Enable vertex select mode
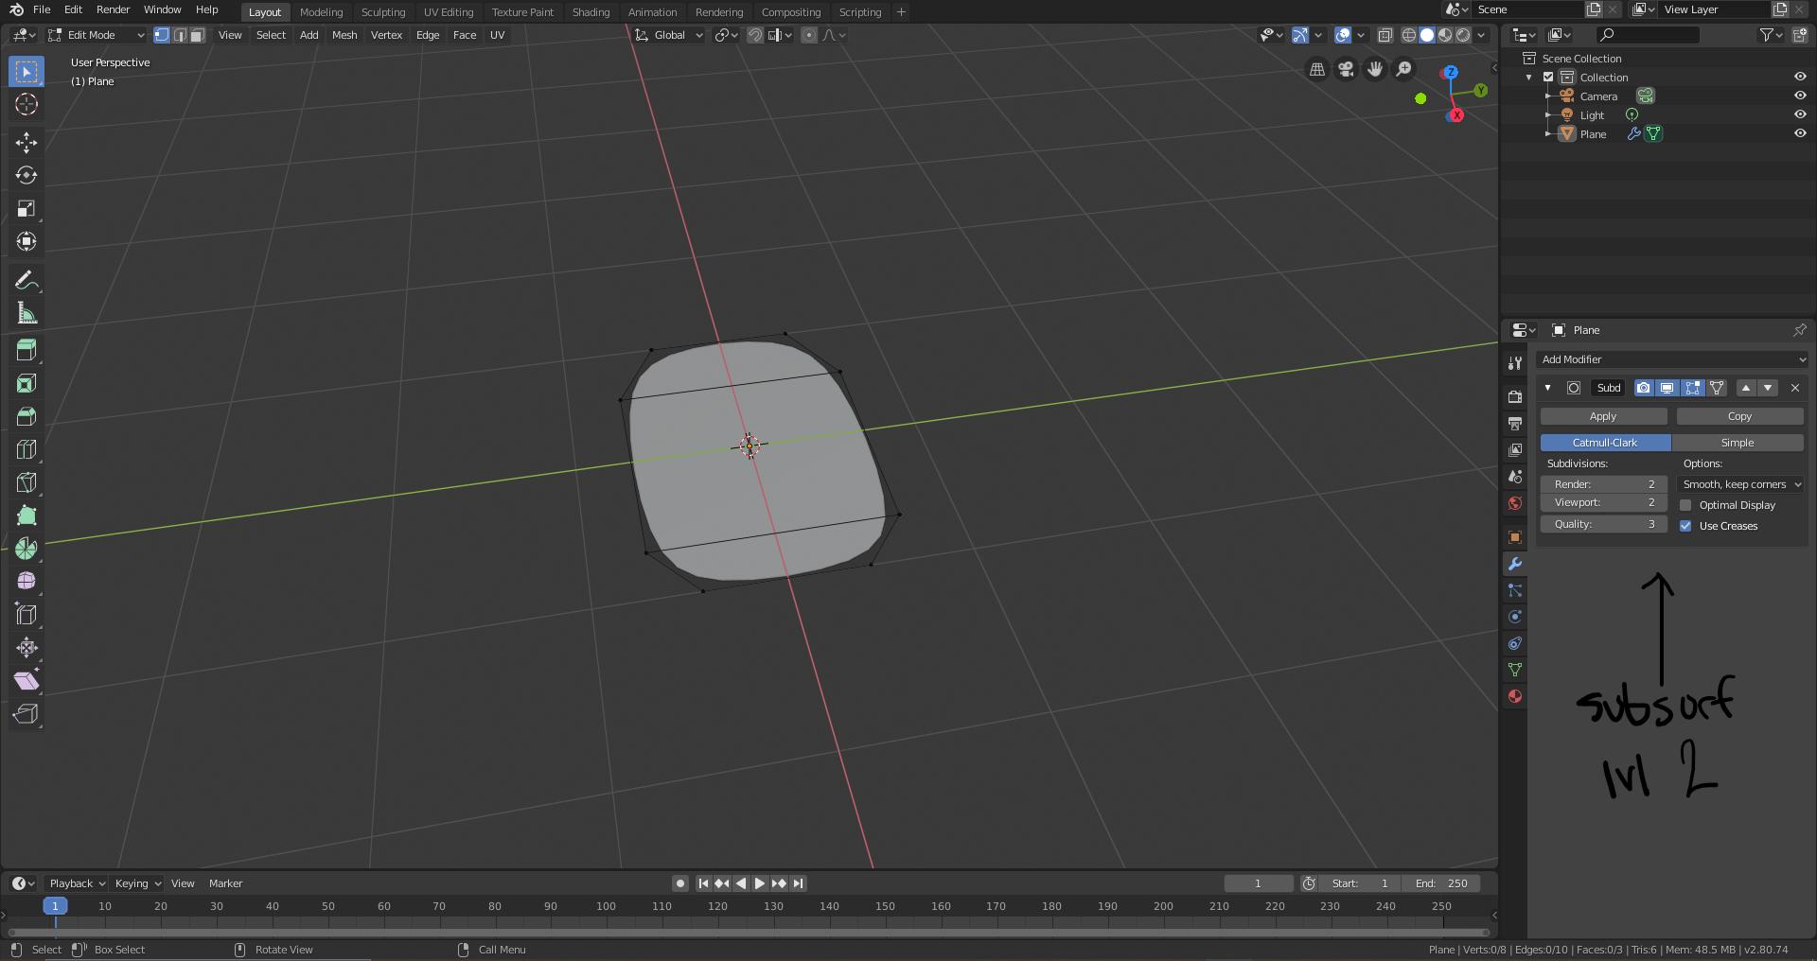 click(x=162, y=35)
